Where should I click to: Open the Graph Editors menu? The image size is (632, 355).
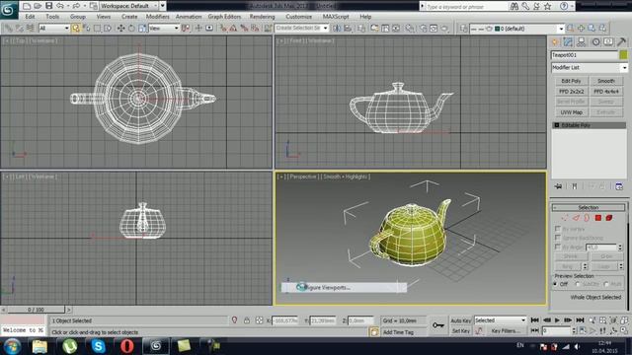(224, 17)
